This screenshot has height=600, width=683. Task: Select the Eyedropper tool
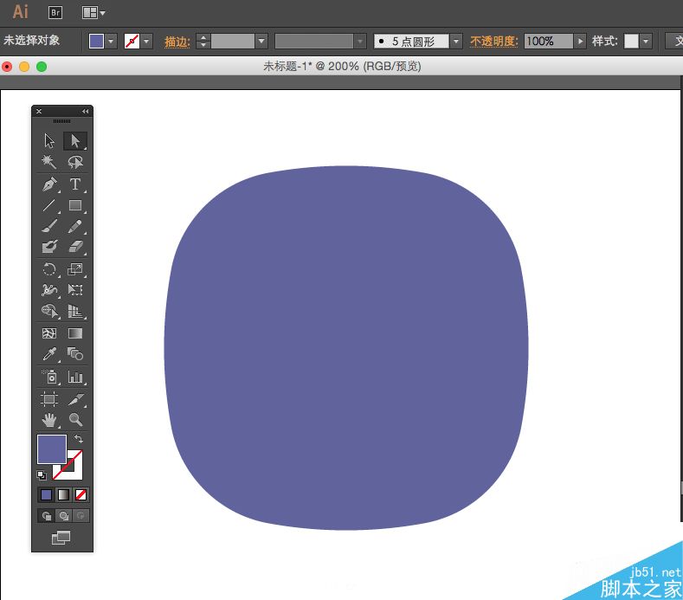coord(49,354)
